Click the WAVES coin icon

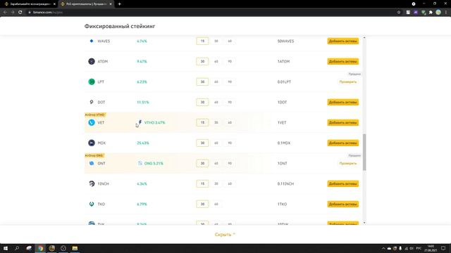pyautogui.click(x=92, y=41)
